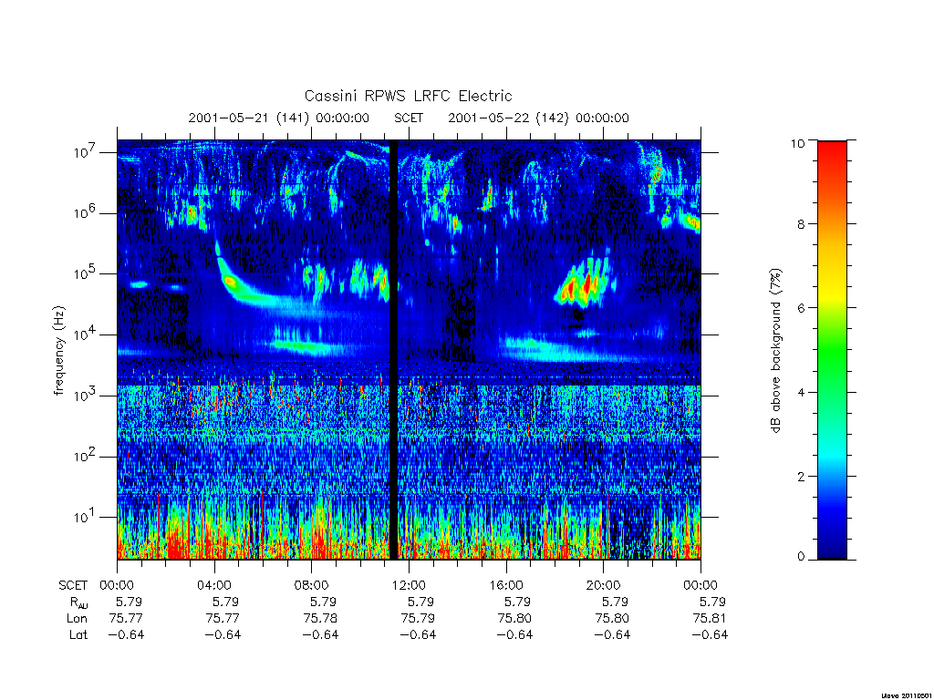The width and height of the screenshot is (934, 700).
Task: Click the "Lon" row label
Action: (x=77, y=619)
